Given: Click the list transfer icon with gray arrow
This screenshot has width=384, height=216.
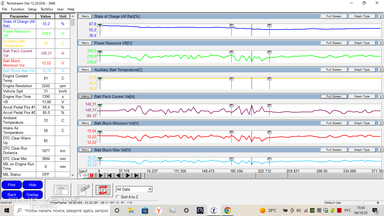Looking at the screenshot, I should click(61, 190).
